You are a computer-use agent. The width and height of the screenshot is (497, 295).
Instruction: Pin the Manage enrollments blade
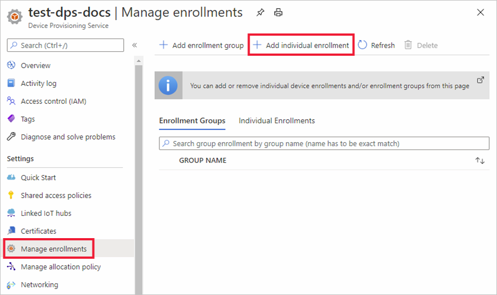(x=260, y=12)
